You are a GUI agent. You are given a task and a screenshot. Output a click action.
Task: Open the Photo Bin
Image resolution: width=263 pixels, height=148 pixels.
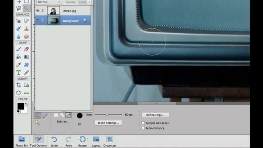click(22, 141)
